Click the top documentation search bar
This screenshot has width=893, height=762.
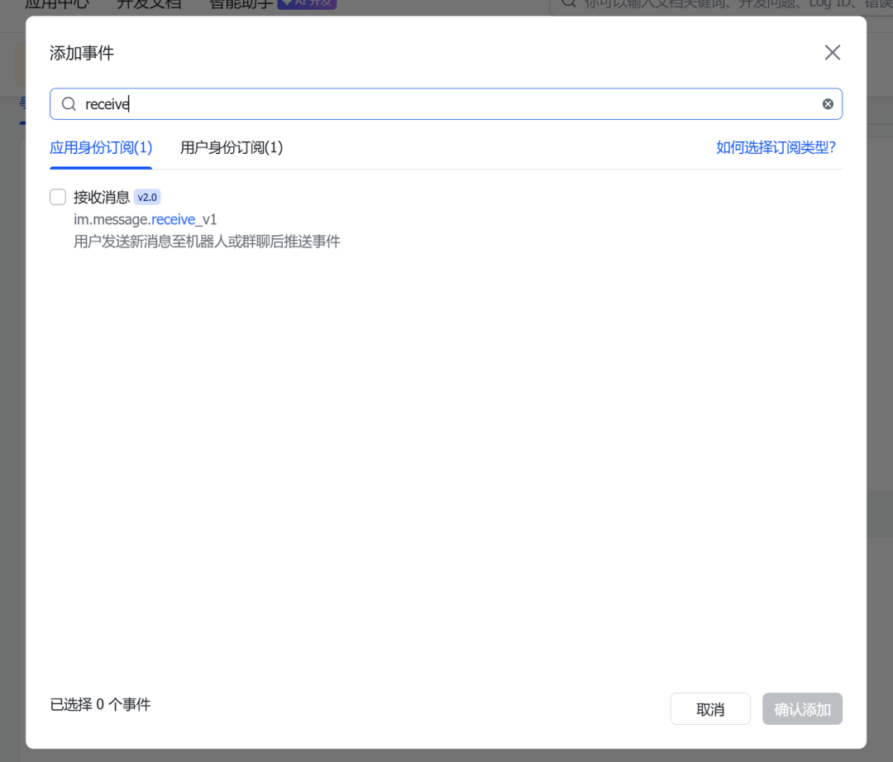coord(719,6)
